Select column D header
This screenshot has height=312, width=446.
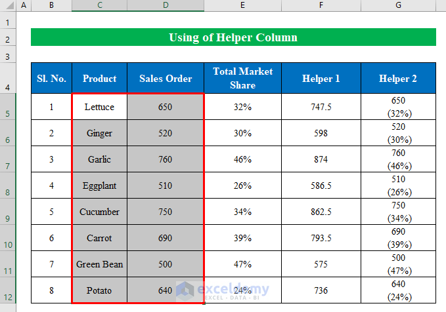[166, 5]
